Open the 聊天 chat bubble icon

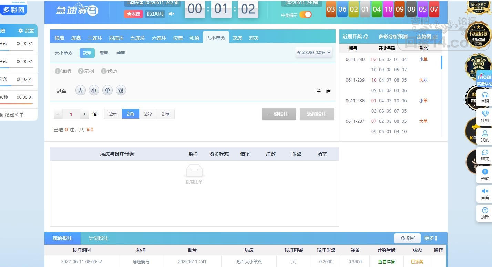[485, 152]
